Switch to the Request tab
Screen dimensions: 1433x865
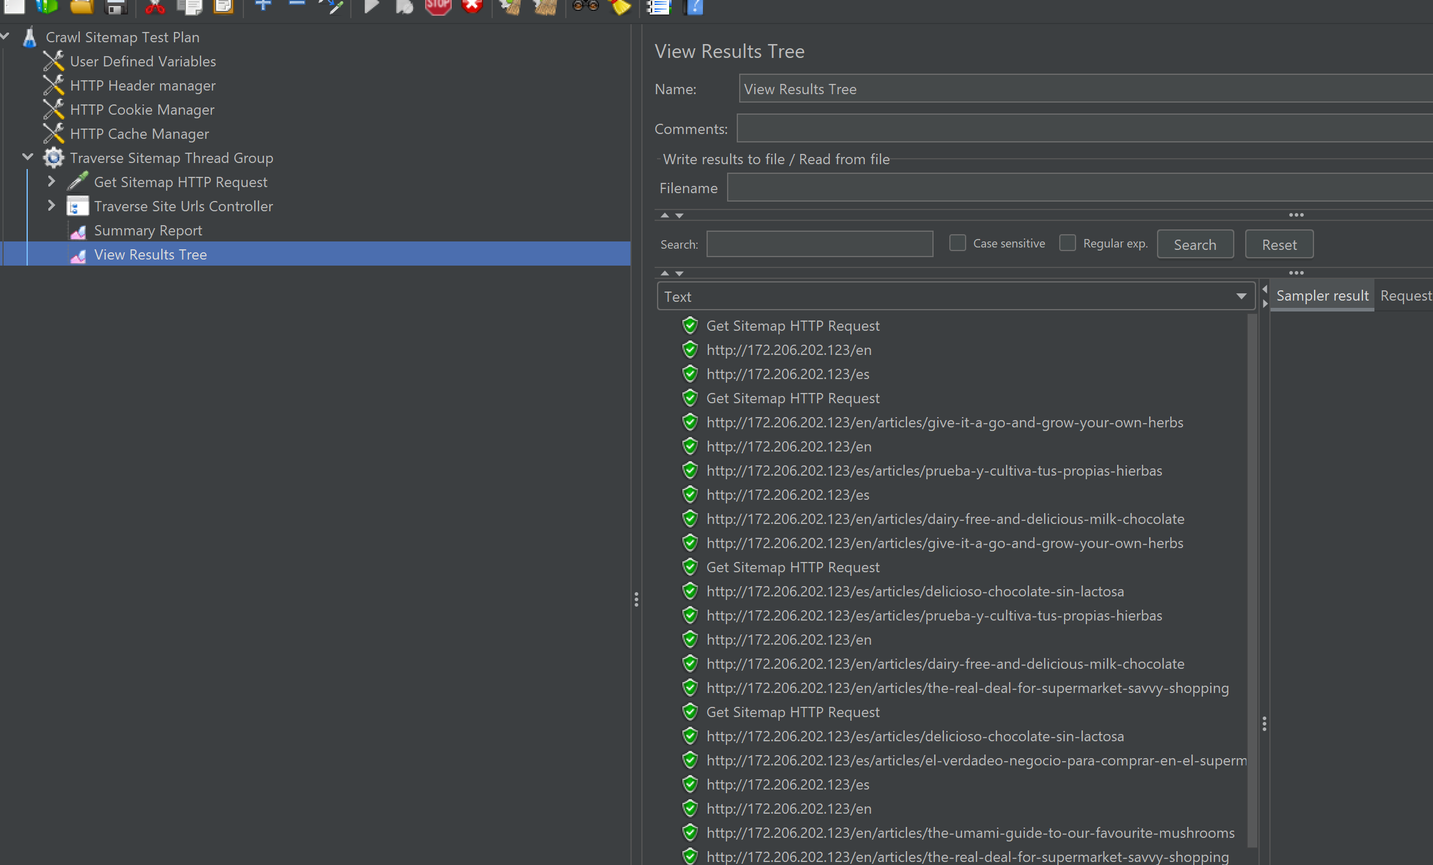pos(1405,296)
